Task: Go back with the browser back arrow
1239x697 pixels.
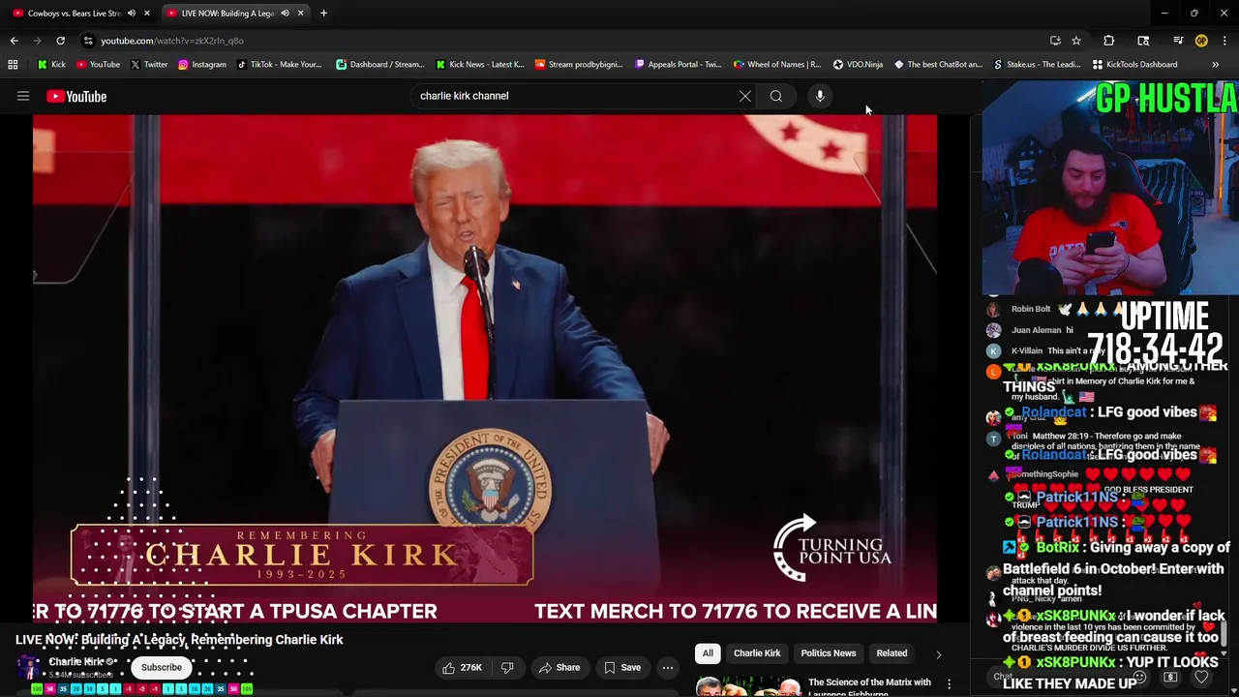Action: click(x=14, y=41)
